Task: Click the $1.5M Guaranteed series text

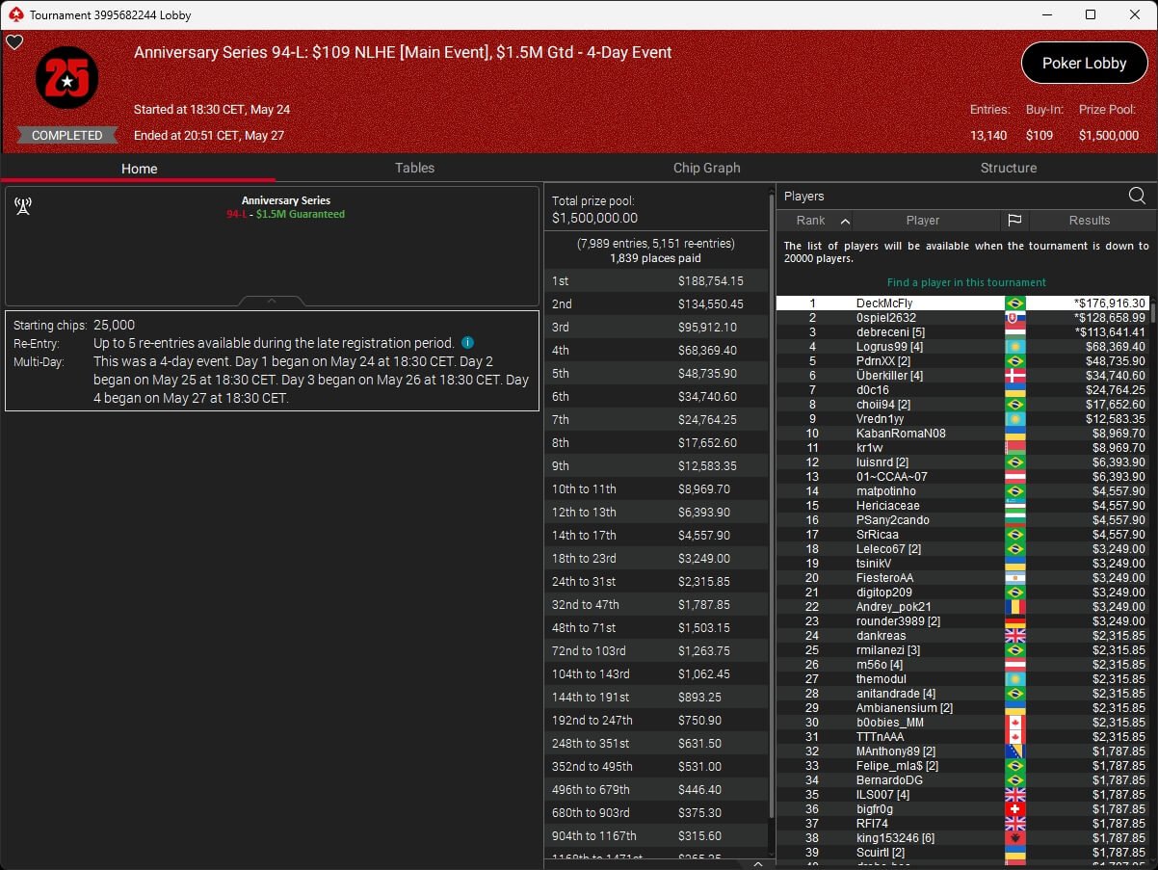Action: 301,214
